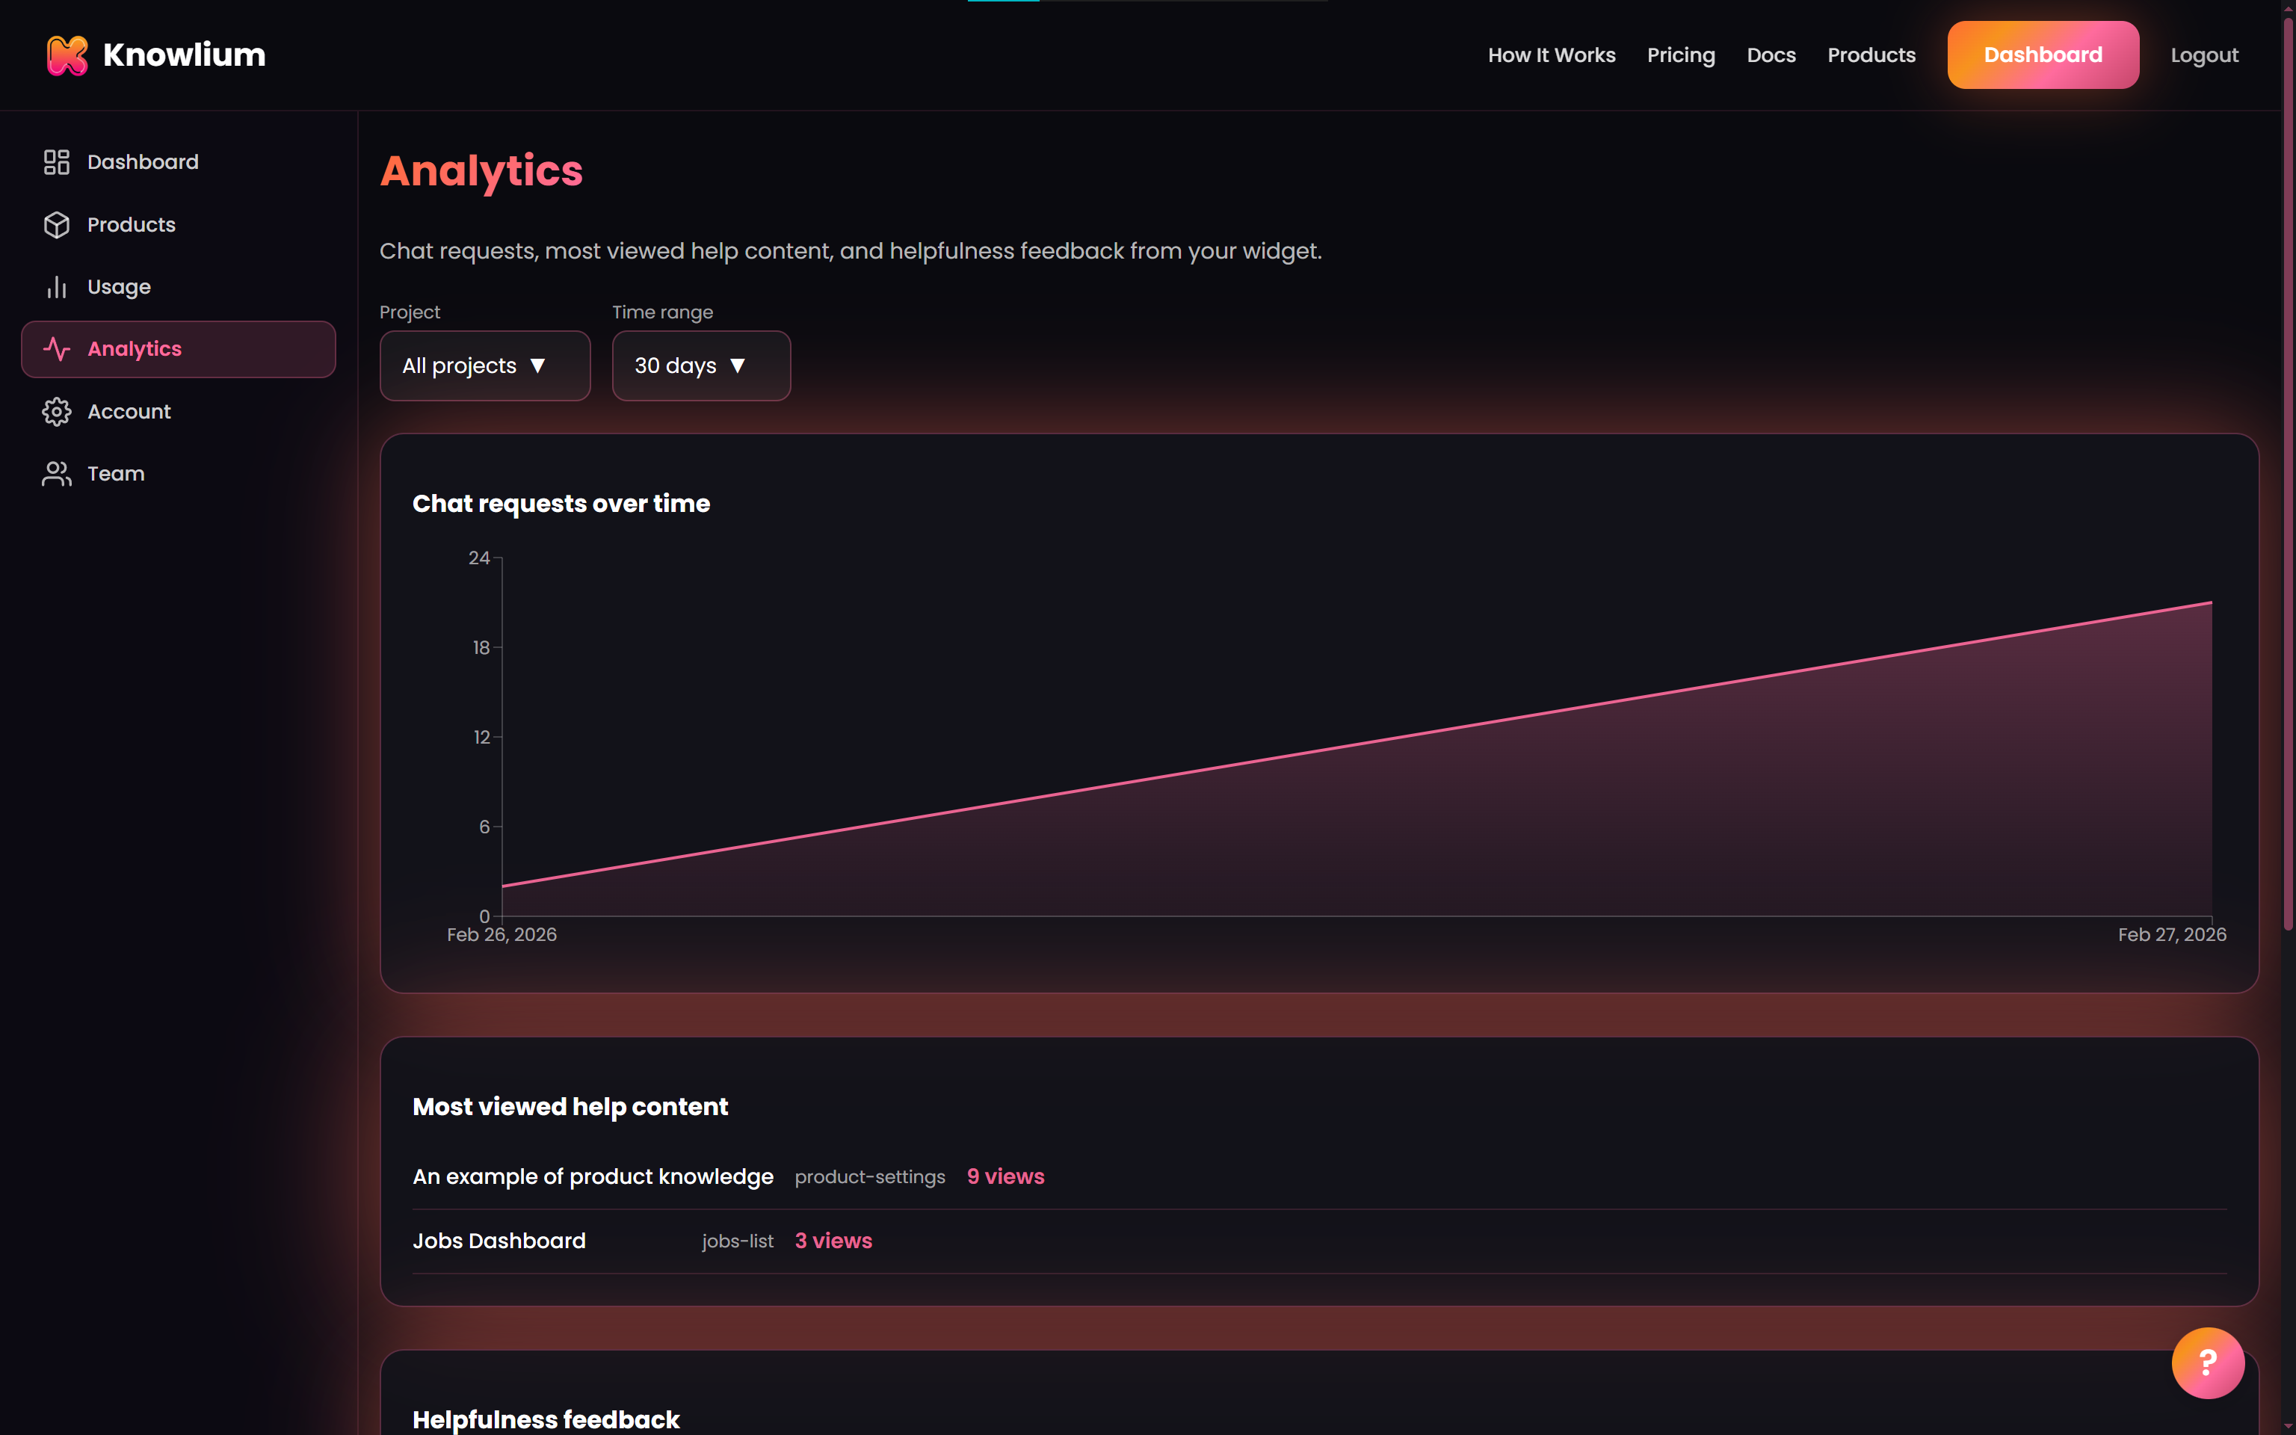Image resolution: width=2296 pixels, height=1435 pixels.
Task: Select Pricing in the top navigation
Action: click(x=1680, y=54)
